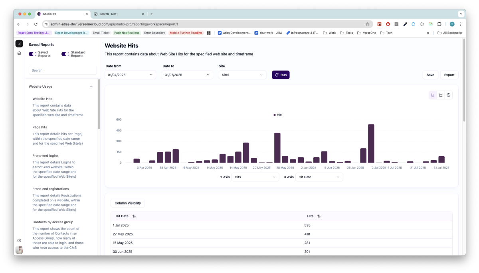The width and height of the screenshot is (479, 273).
Task: Select the bar chart view icon
Action: point(433,95)
